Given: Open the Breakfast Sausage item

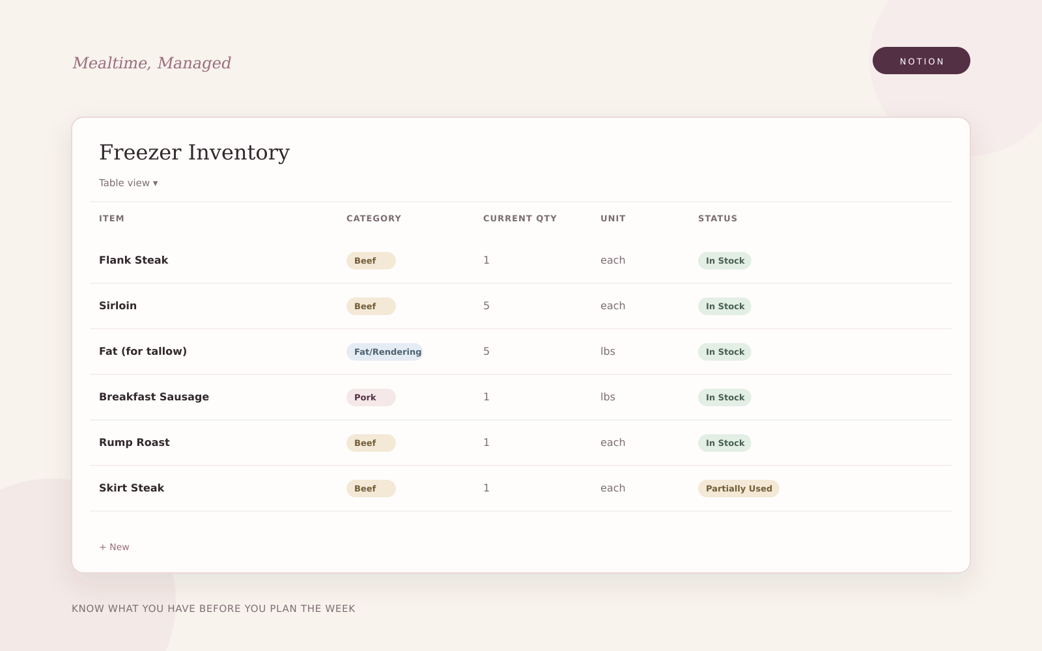Looking at the screenshot, I should 154,396.
